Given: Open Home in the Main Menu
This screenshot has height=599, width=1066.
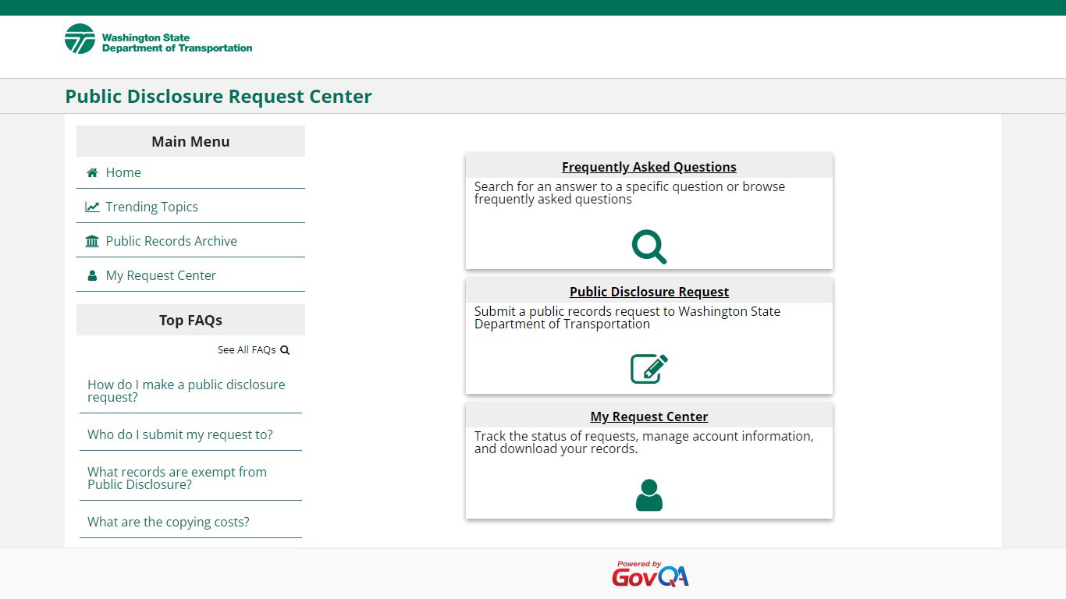Looking at the screenshot, I should click(190, 172).
